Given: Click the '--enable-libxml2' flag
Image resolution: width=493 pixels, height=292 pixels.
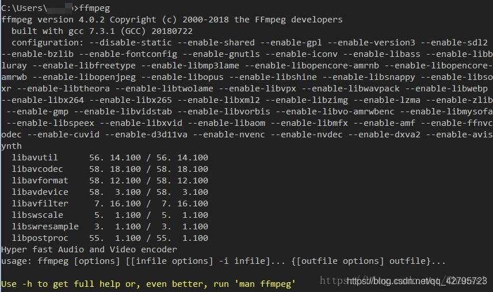Looking at the screenshot, I should tap(219, 100).
